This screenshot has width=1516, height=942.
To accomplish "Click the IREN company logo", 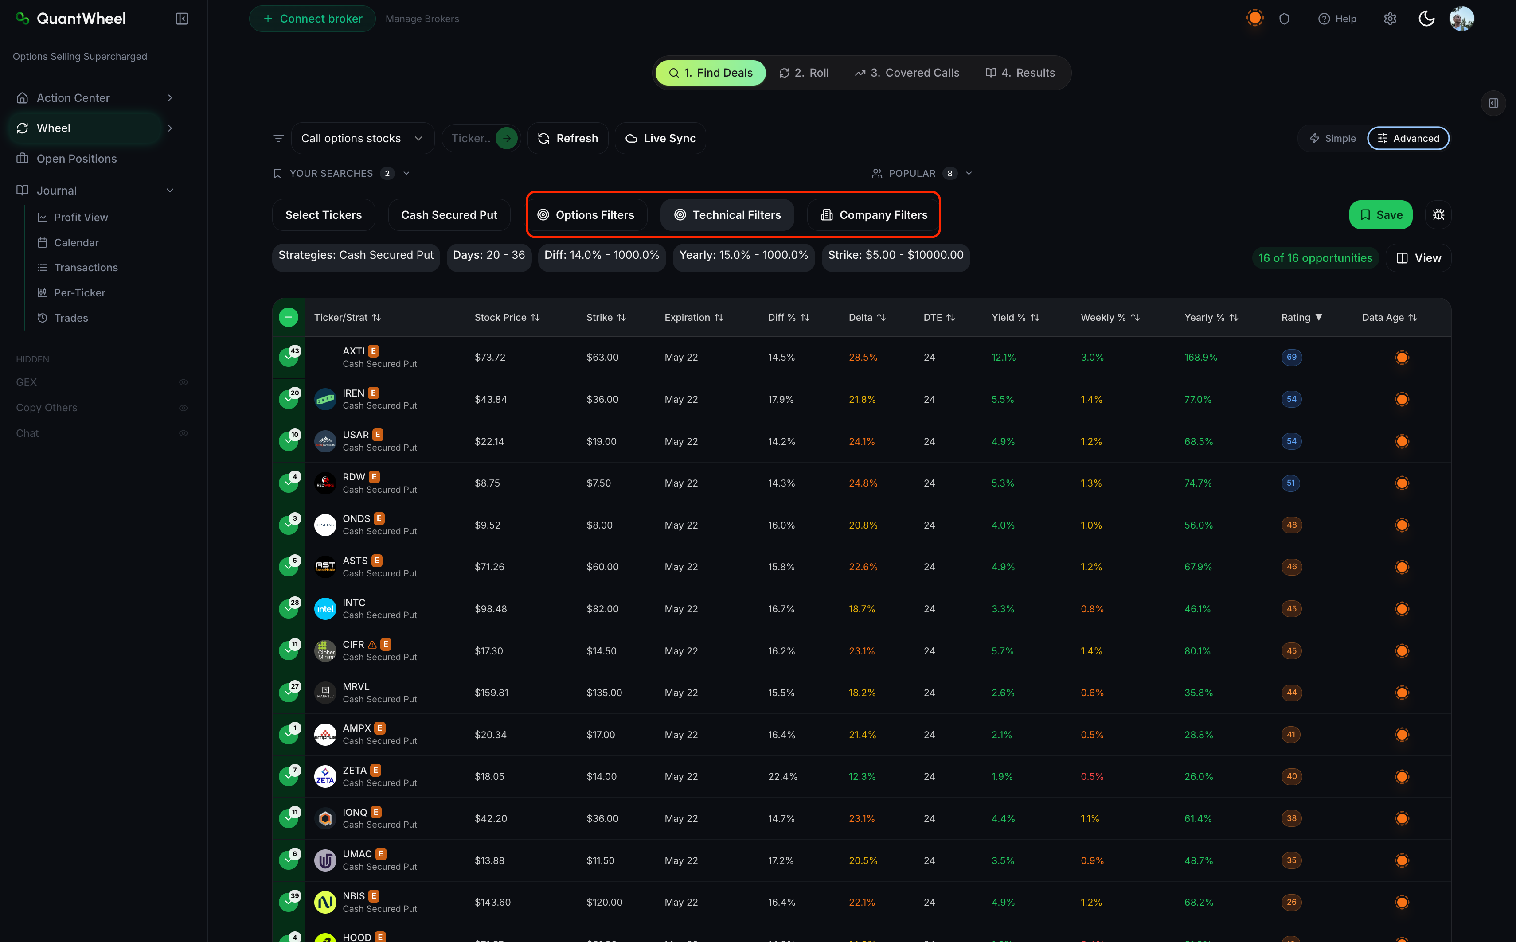I will 325,399.
